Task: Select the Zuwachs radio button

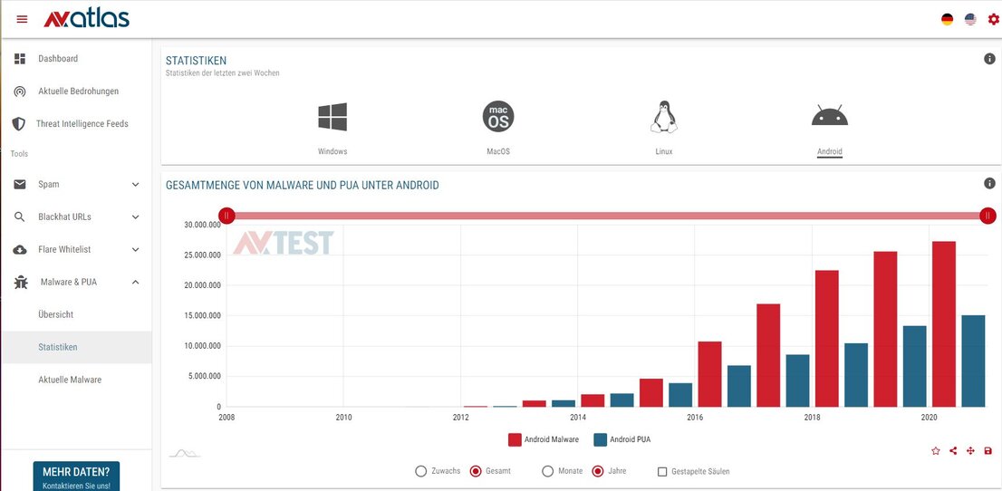Action: click(420, 471)
